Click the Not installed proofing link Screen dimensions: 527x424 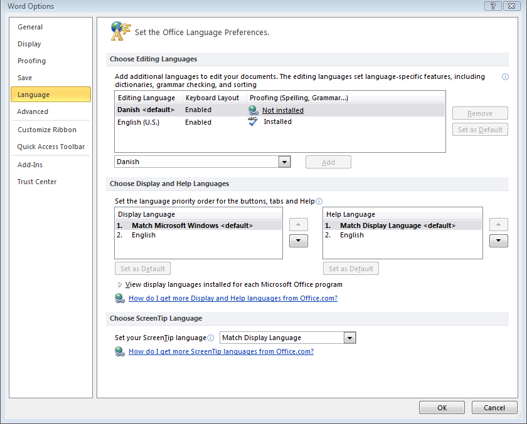pyautogui.click(x=282, y=110)
